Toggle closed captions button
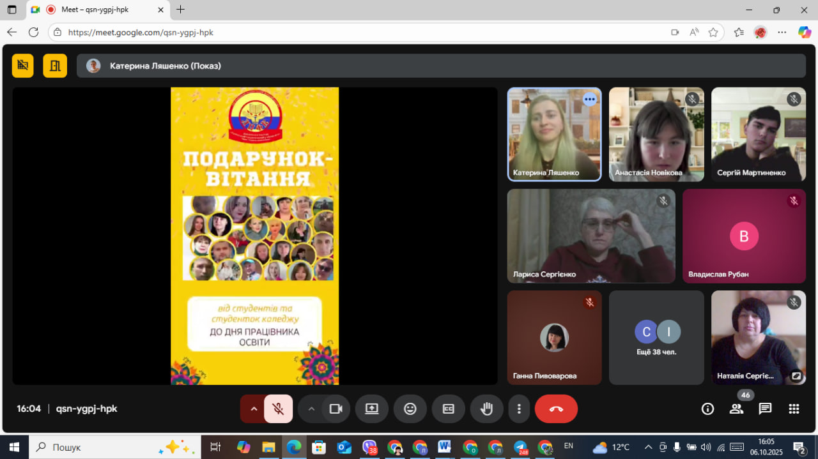The height and width of the screenshot is (459, 818). (x=448, y=409)
